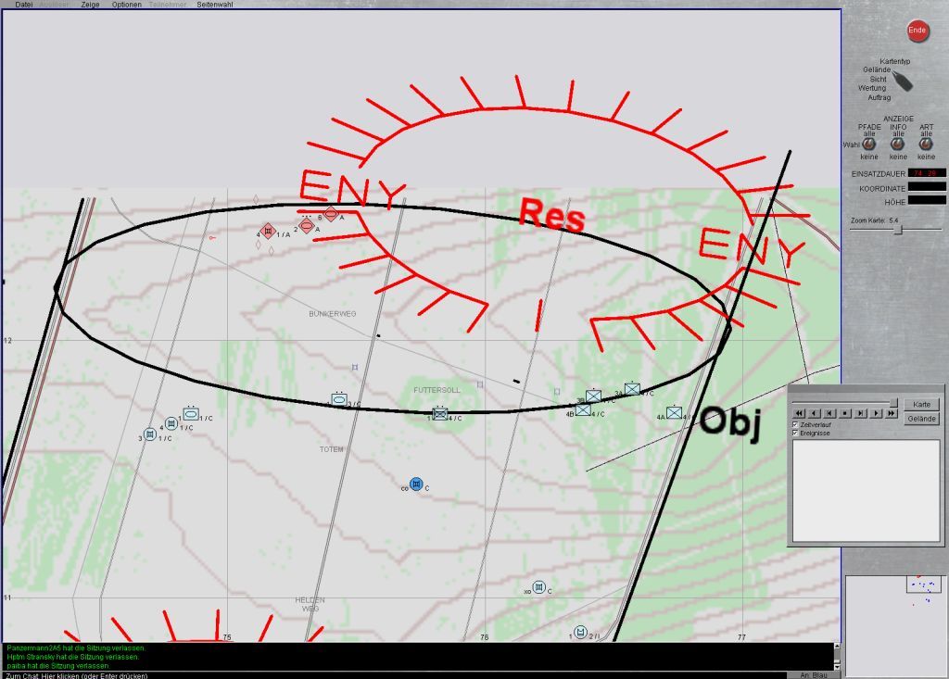Viewport: 949px width, 679px height.
Task: Open the Datei menu
Action: (24, 5)
